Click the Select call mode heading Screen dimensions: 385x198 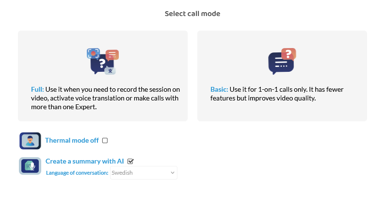pyautogui.click(x=192, y=14)
